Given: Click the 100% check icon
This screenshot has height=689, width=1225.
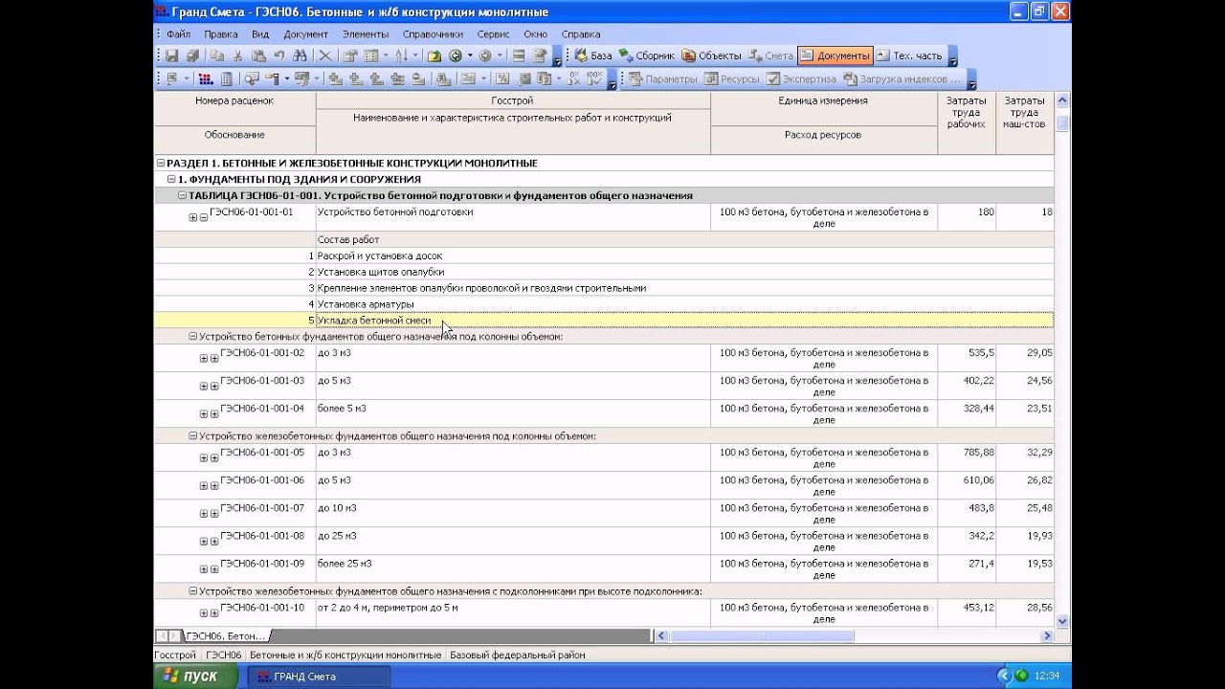Looking at the screenshot, I should (x=595, y=79).
